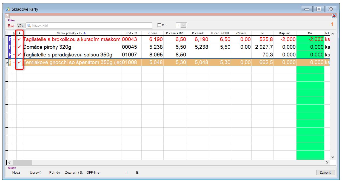
Task: Click scroll up arrow of vertical scrollbar
Action: tap(333, 34)
